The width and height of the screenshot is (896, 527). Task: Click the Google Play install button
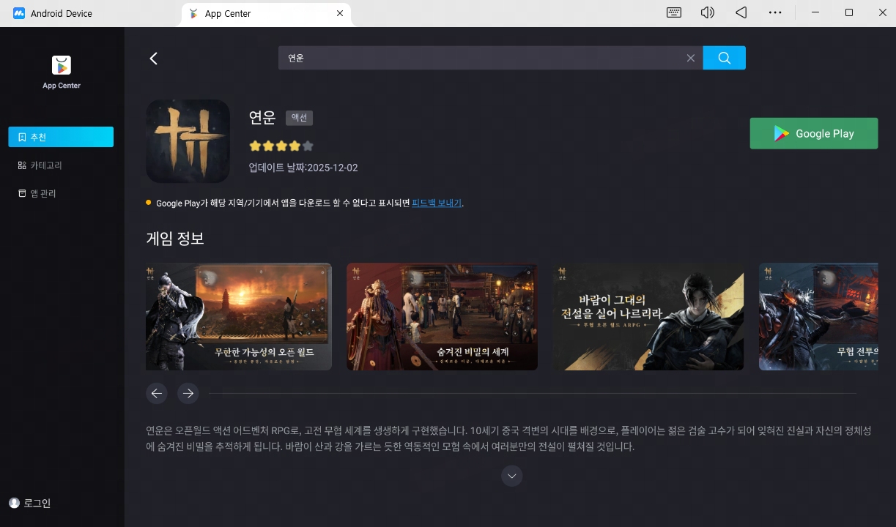click(x=813, y=133)
